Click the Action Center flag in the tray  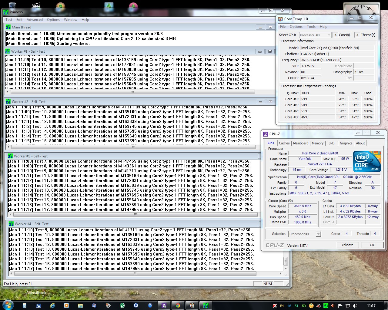[340, 306]
